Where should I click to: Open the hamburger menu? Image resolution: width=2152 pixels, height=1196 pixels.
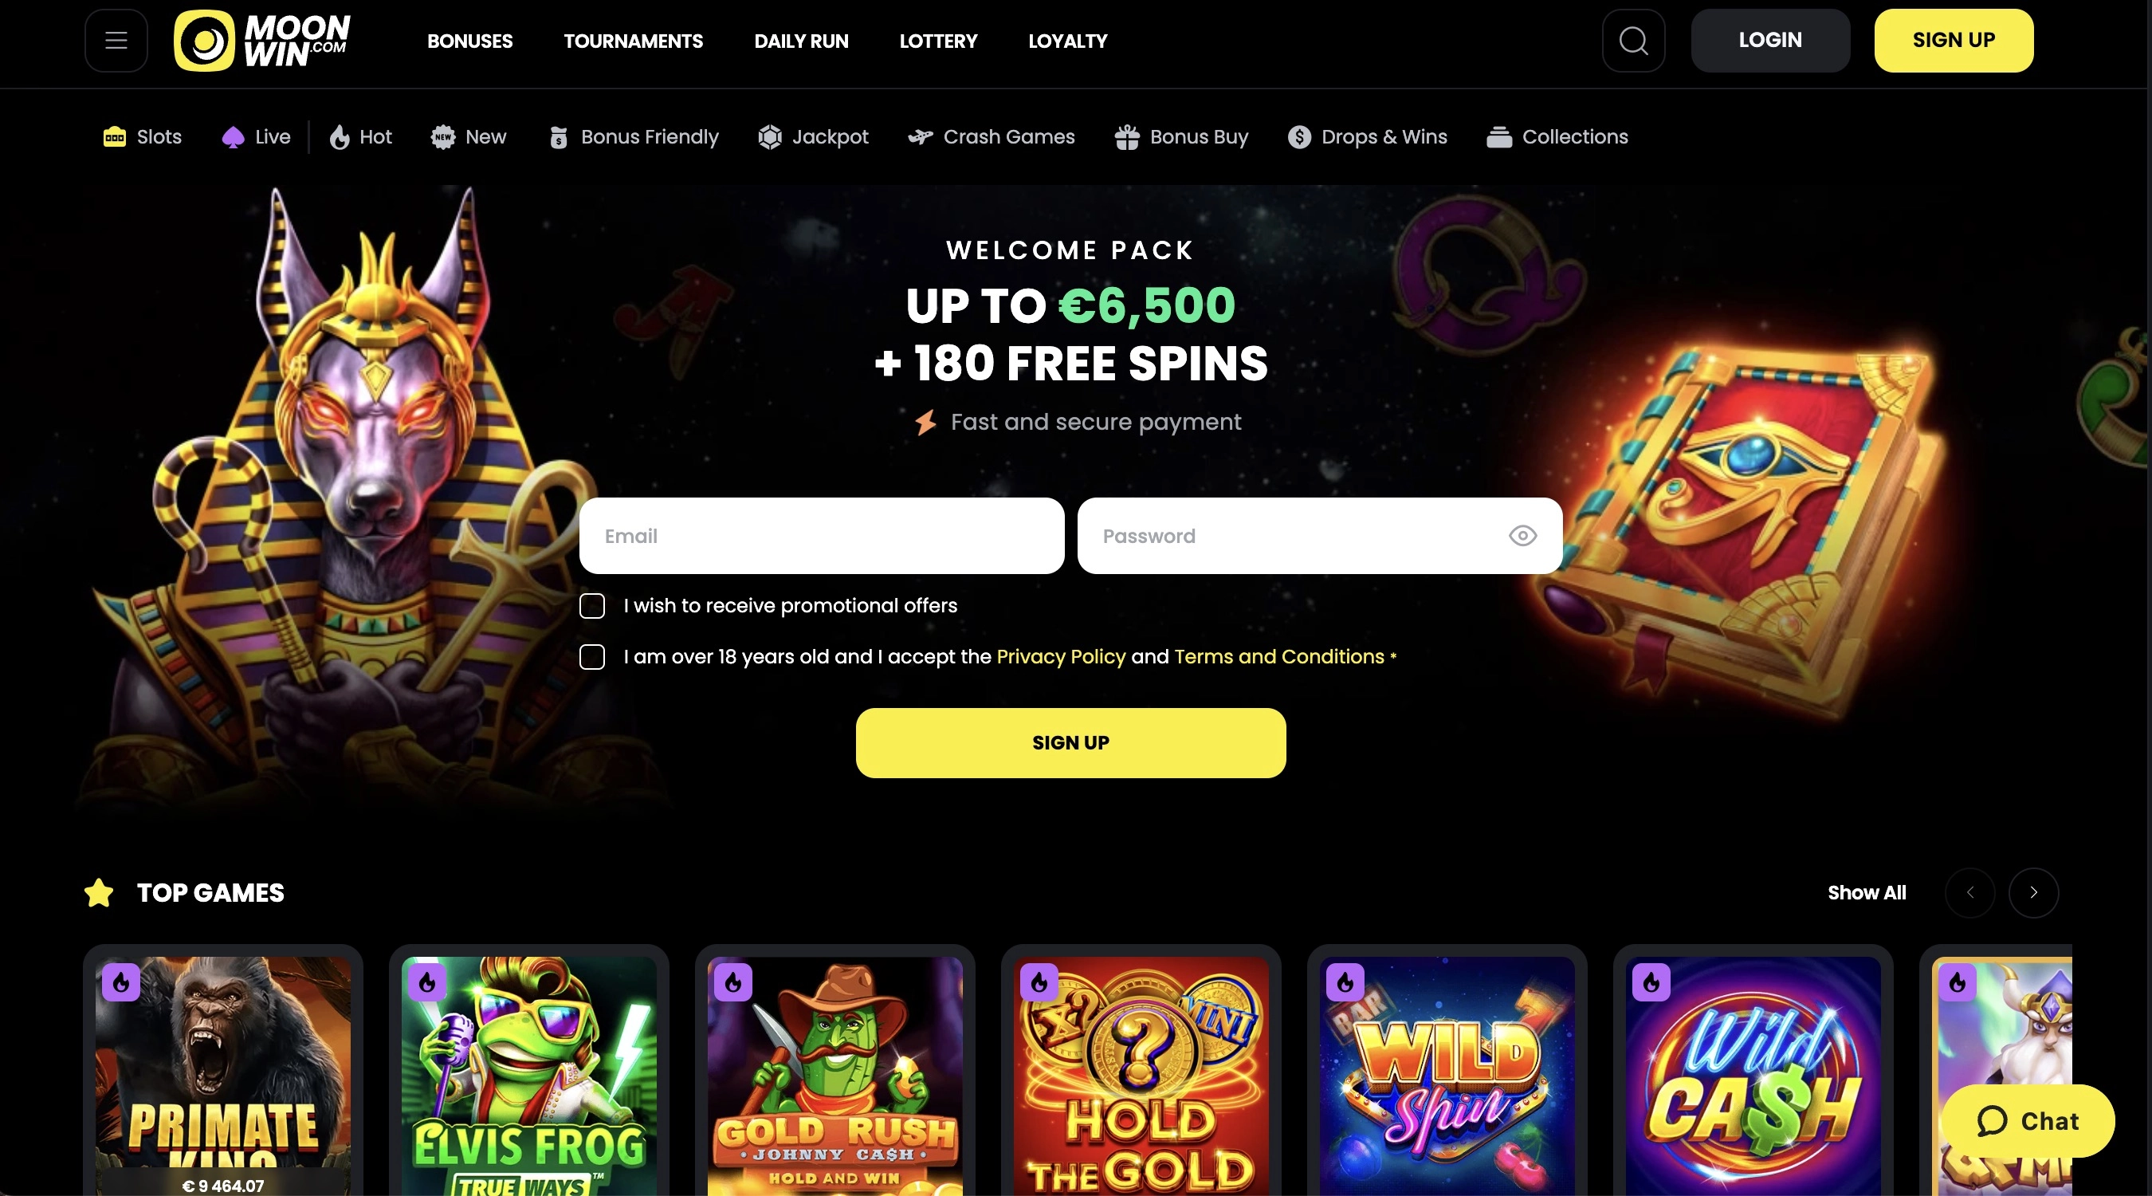pos(116,40)
